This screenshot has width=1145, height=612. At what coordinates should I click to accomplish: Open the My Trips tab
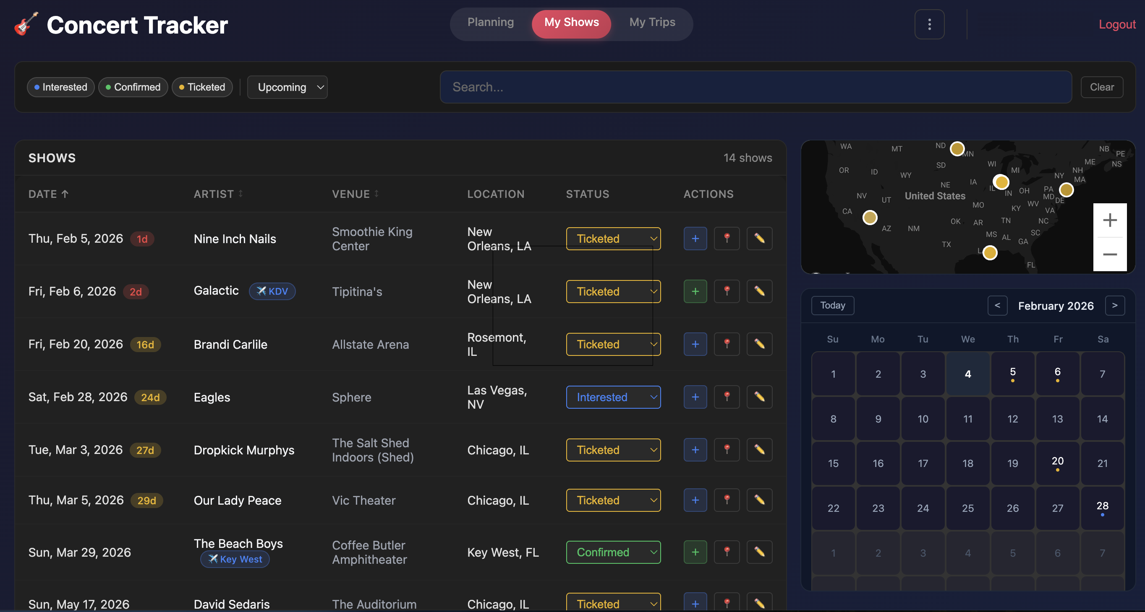pyautogui.click(x=652, y=22)
